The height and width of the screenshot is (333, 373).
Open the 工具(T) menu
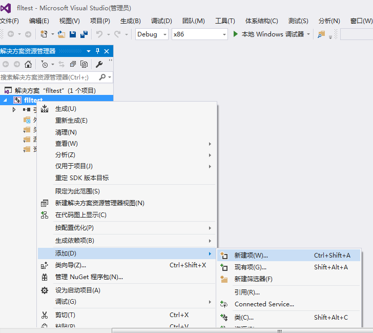tap(225, 21)
